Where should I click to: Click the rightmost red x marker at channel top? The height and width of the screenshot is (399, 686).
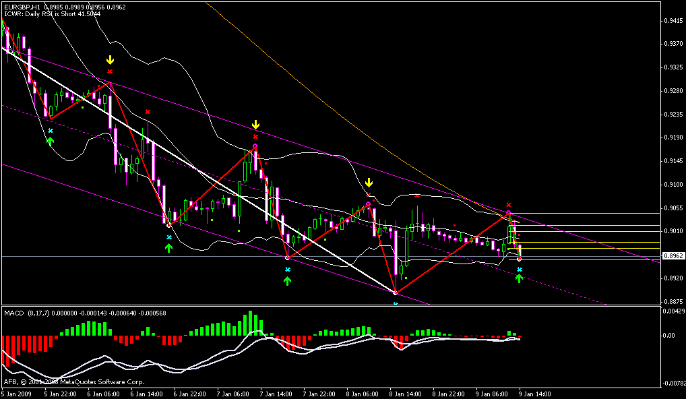click(x=509, y=204)
